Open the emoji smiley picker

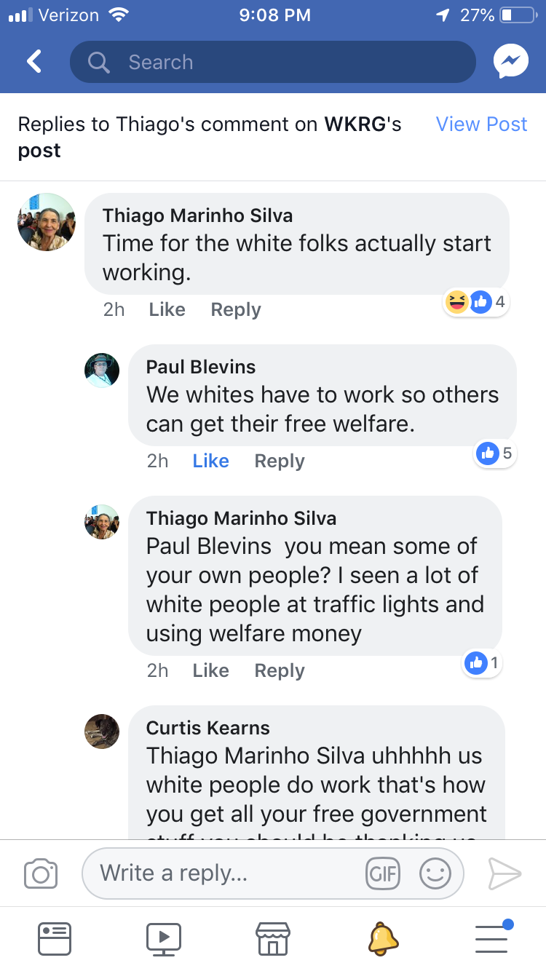point(435,873)
